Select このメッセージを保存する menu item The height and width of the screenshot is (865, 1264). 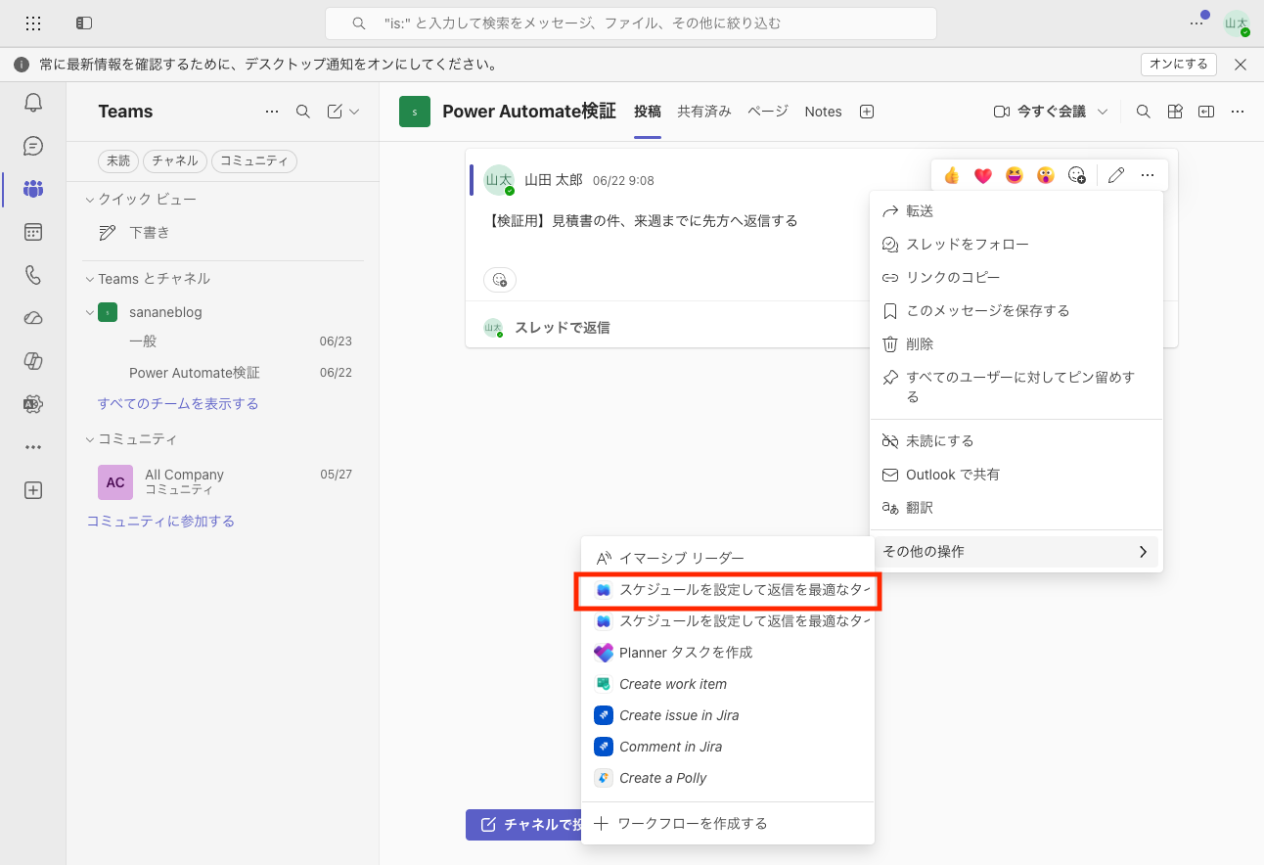pyautogui.click(x=1016, y=311)
